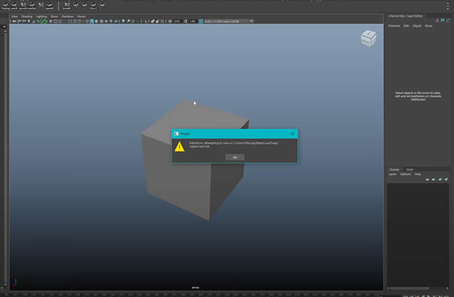The height and width of the screenshot is (297, 454).
Task: Open the Object menu in Channel Box
Action: 417,25
